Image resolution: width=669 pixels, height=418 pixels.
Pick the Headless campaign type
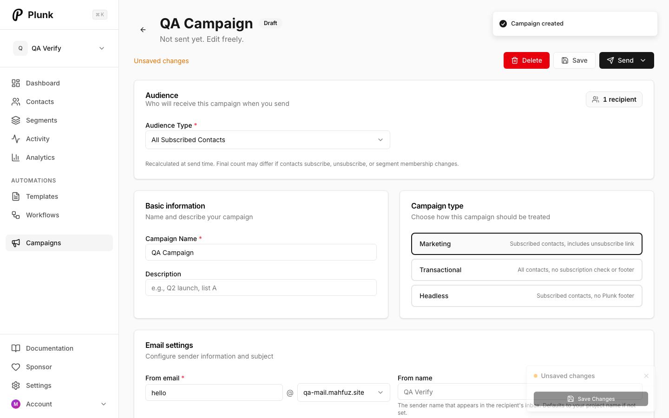pos(527,296)
